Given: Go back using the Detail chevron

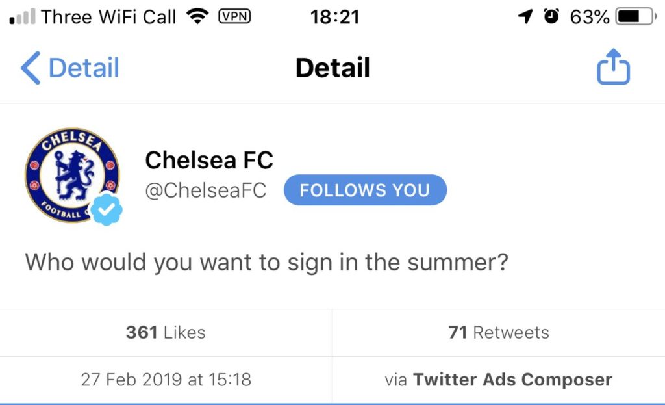Looking at the screenshot, I should tap(70, 68).
